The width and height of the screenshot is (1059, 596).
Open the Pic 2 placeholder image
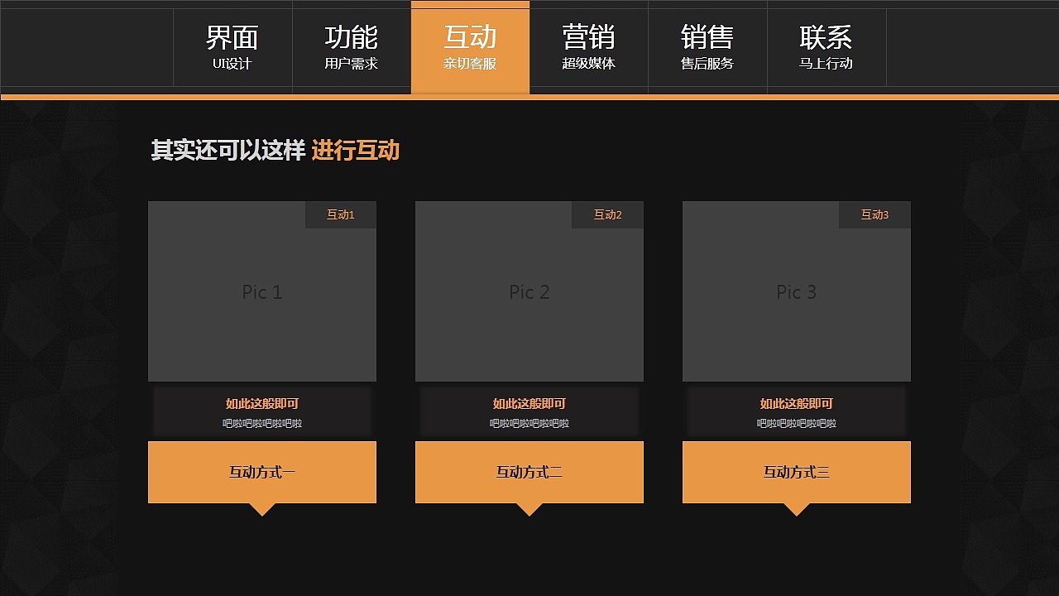[x=529, y=291]
